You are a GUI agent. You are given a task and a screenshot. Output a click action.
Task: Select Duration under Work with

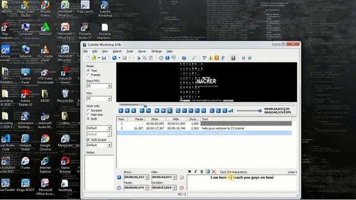(x=88, y=111)
